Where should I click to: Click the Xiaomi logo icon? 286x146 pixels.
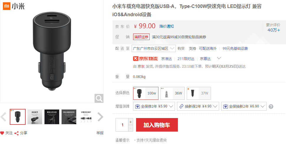[x=7, y=6]
